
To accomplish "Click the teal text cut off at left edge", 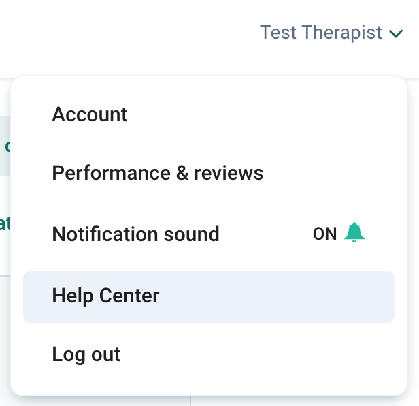I will coord(5,223).
